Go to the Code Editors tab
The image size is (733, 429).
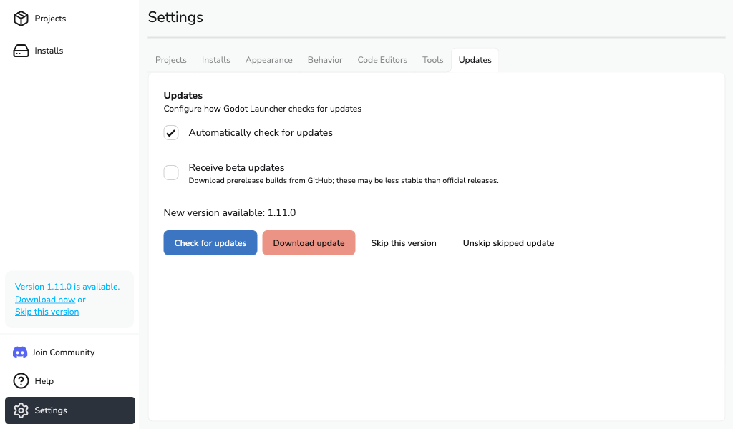pyautogui.click(x=382, y=60)
